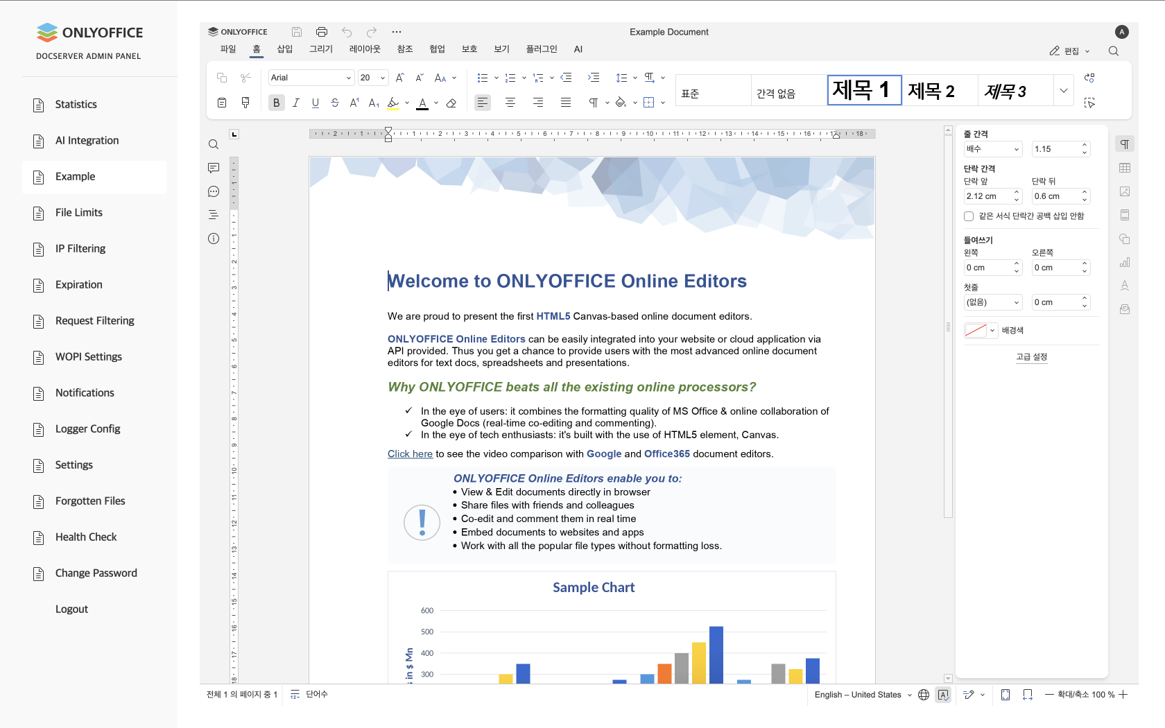This screenshot has width=1165, height=728.
Task: Click the line spacing value field
Action: click(x=1055, y=149)
